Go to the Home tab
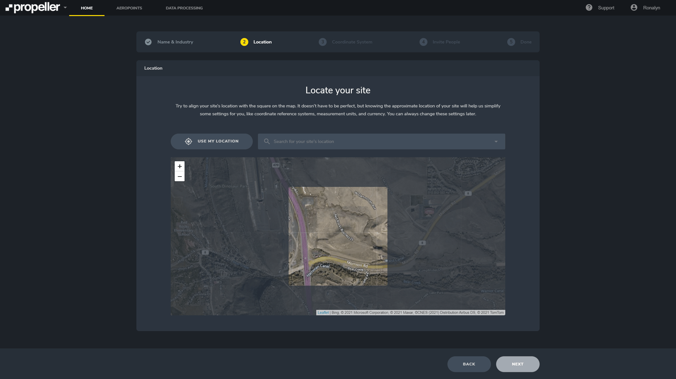This screenshot has height=379, width=676. click(87, 8)
